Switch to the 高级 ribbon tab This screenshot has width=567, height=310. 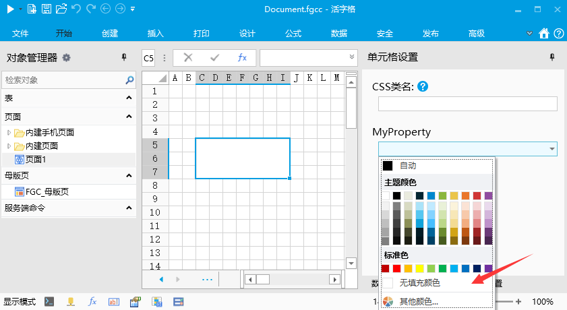tap(477, 34)
